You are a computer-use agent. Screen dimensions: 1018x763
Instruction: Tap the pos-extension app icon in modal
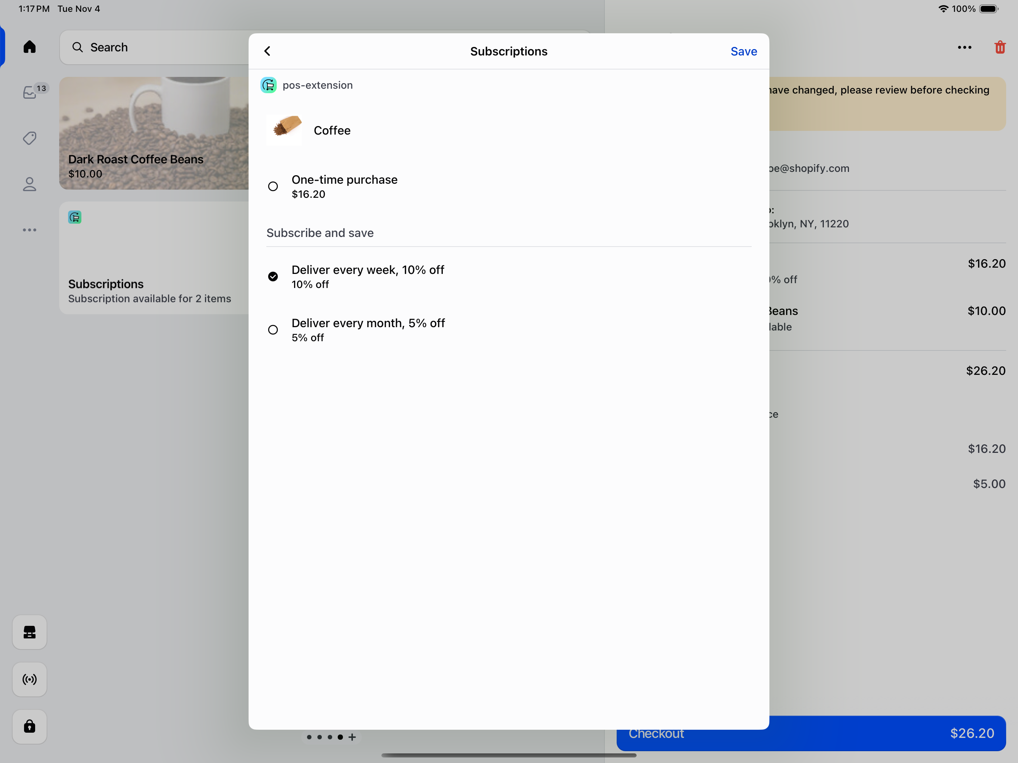click(x=268, y=85)
